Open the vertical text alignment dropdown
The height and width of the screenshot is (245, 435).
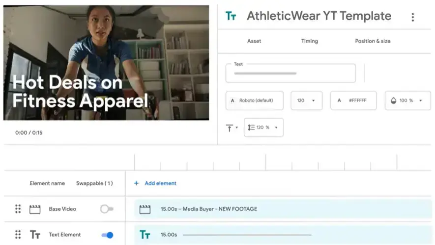click(x=232, y=127)
